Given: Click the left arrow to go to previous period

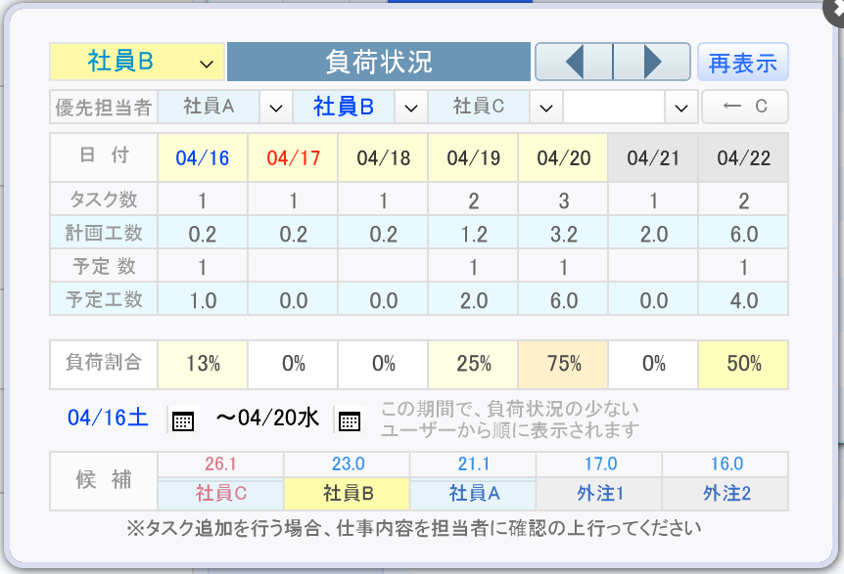Looking at the screenshot, I should 574,62.
